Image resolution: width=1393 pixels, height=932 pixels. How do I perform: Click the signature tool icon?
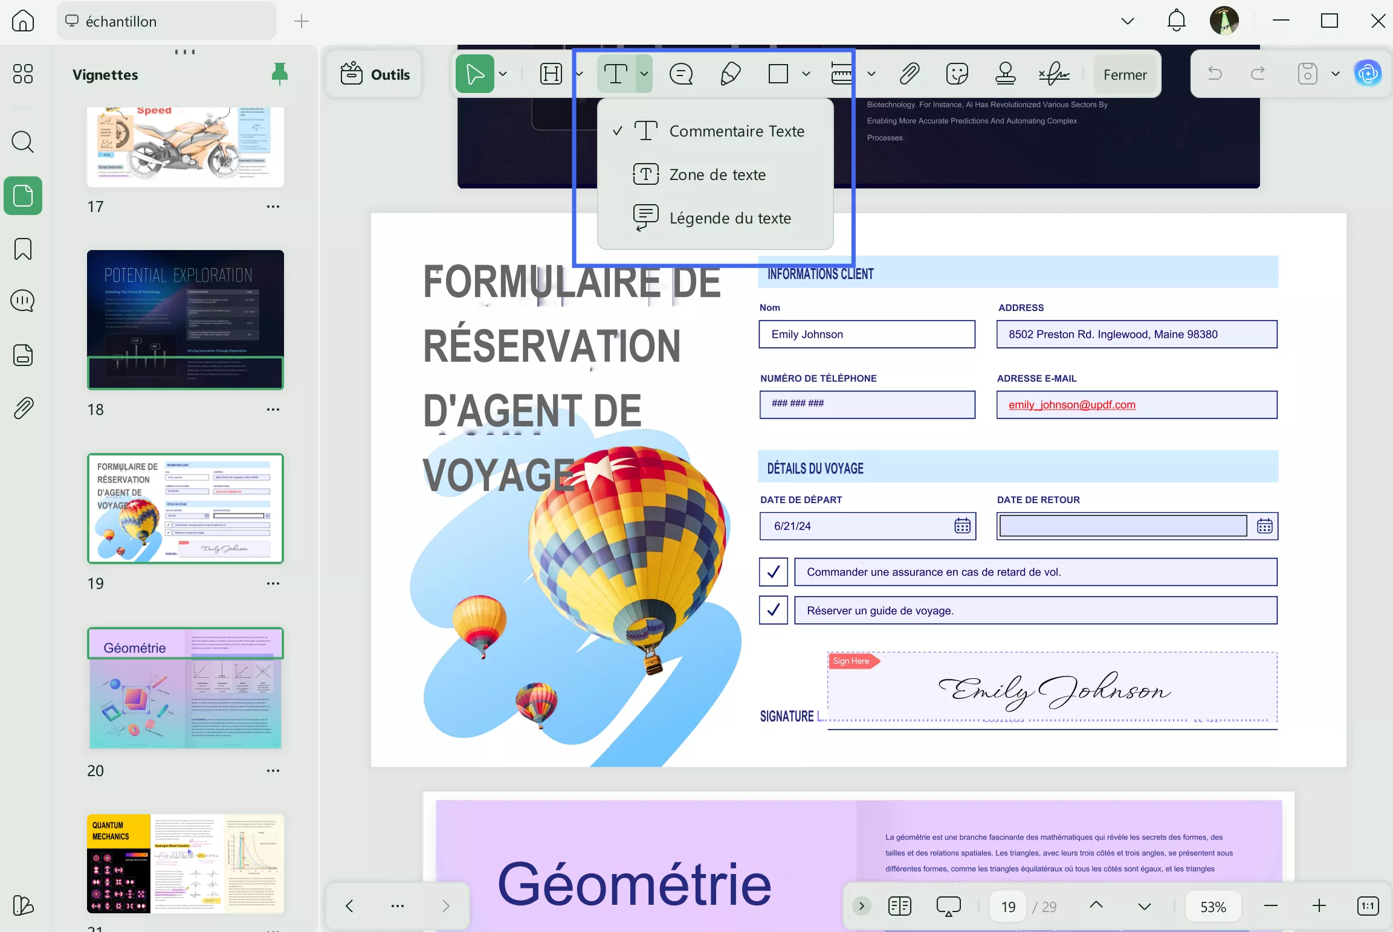(1054, 74)
